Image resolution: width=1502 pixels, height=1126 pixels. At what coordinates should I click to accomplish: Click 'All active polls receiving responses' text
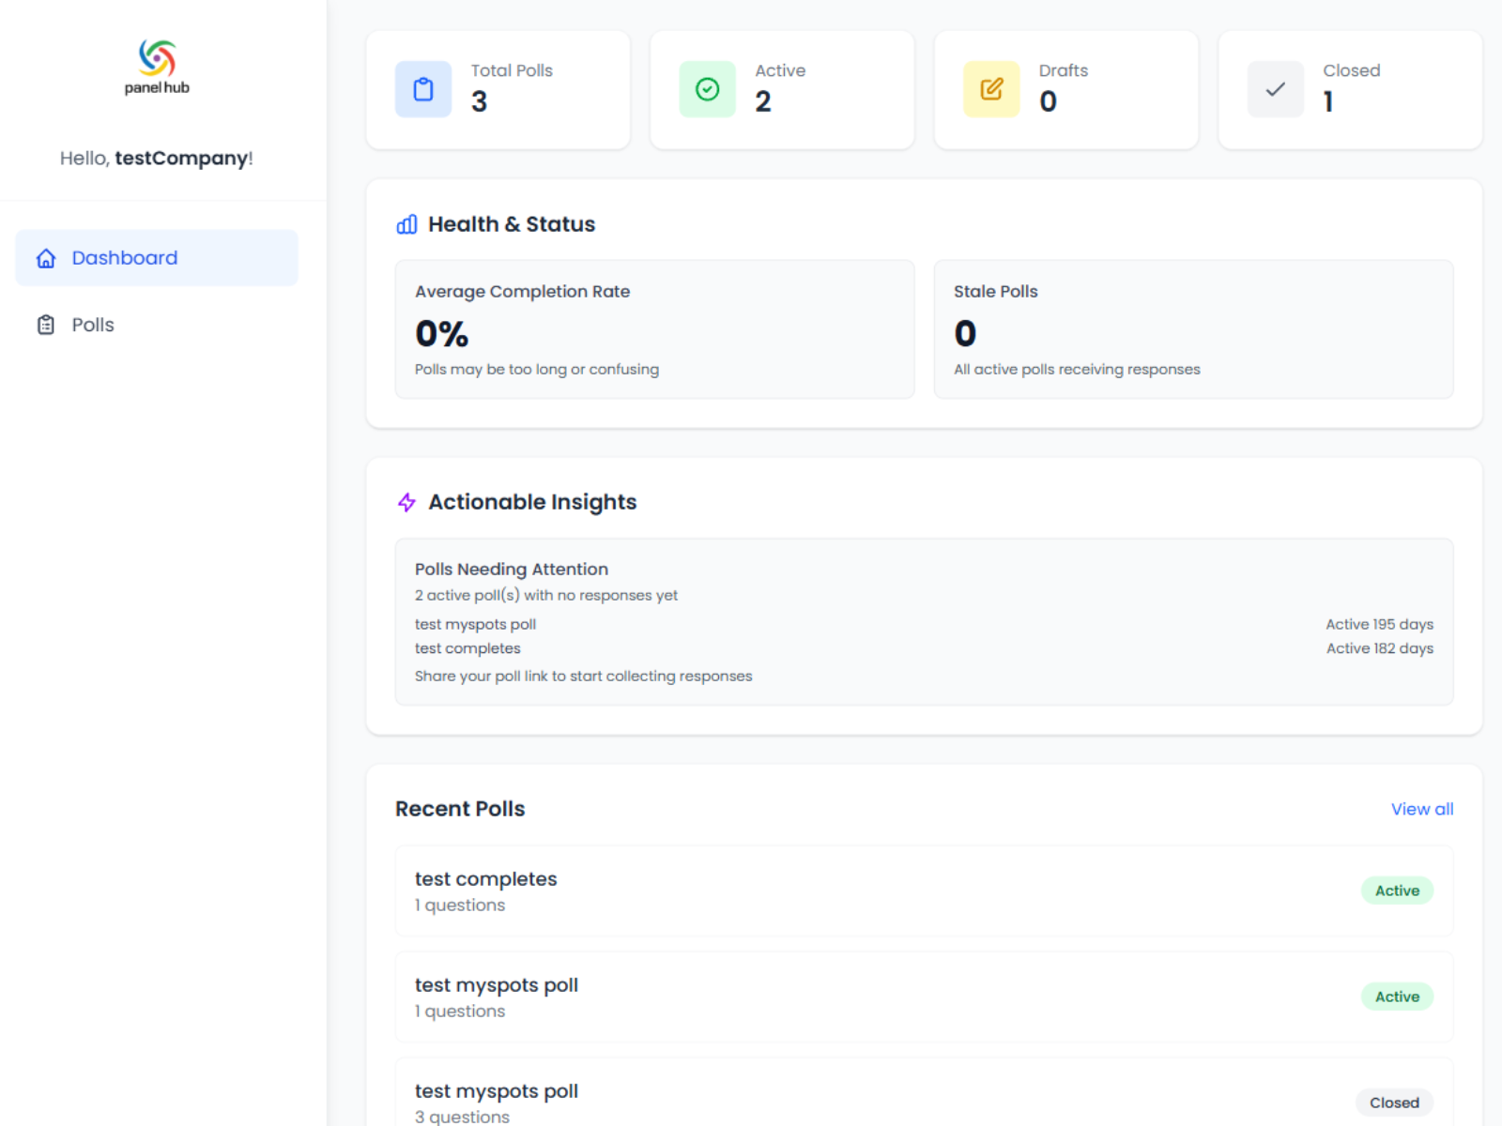click(1077, 369)
